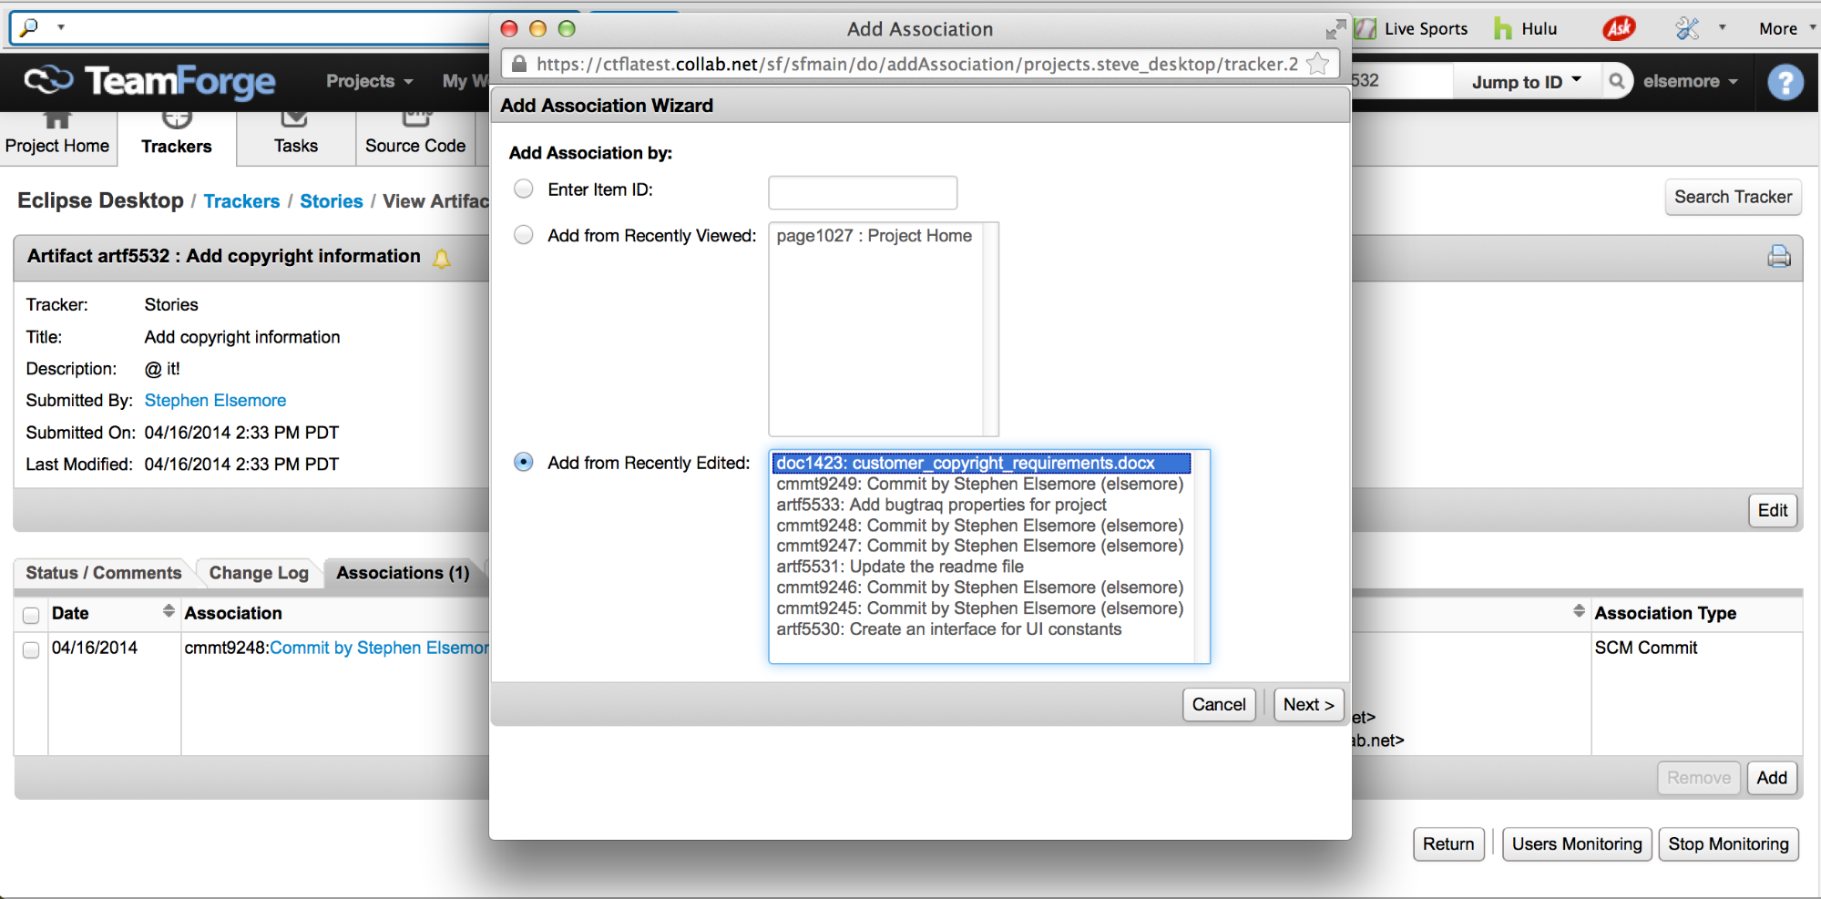The width and height of the screenshot is (1821, 899).
Task: Click the TeamForge logo
Action: pos(150,82)
